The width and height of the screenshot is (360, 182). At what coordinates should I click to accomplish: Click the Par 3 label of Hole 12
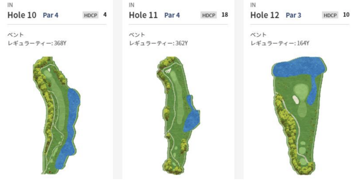click(x=294, y=15)
